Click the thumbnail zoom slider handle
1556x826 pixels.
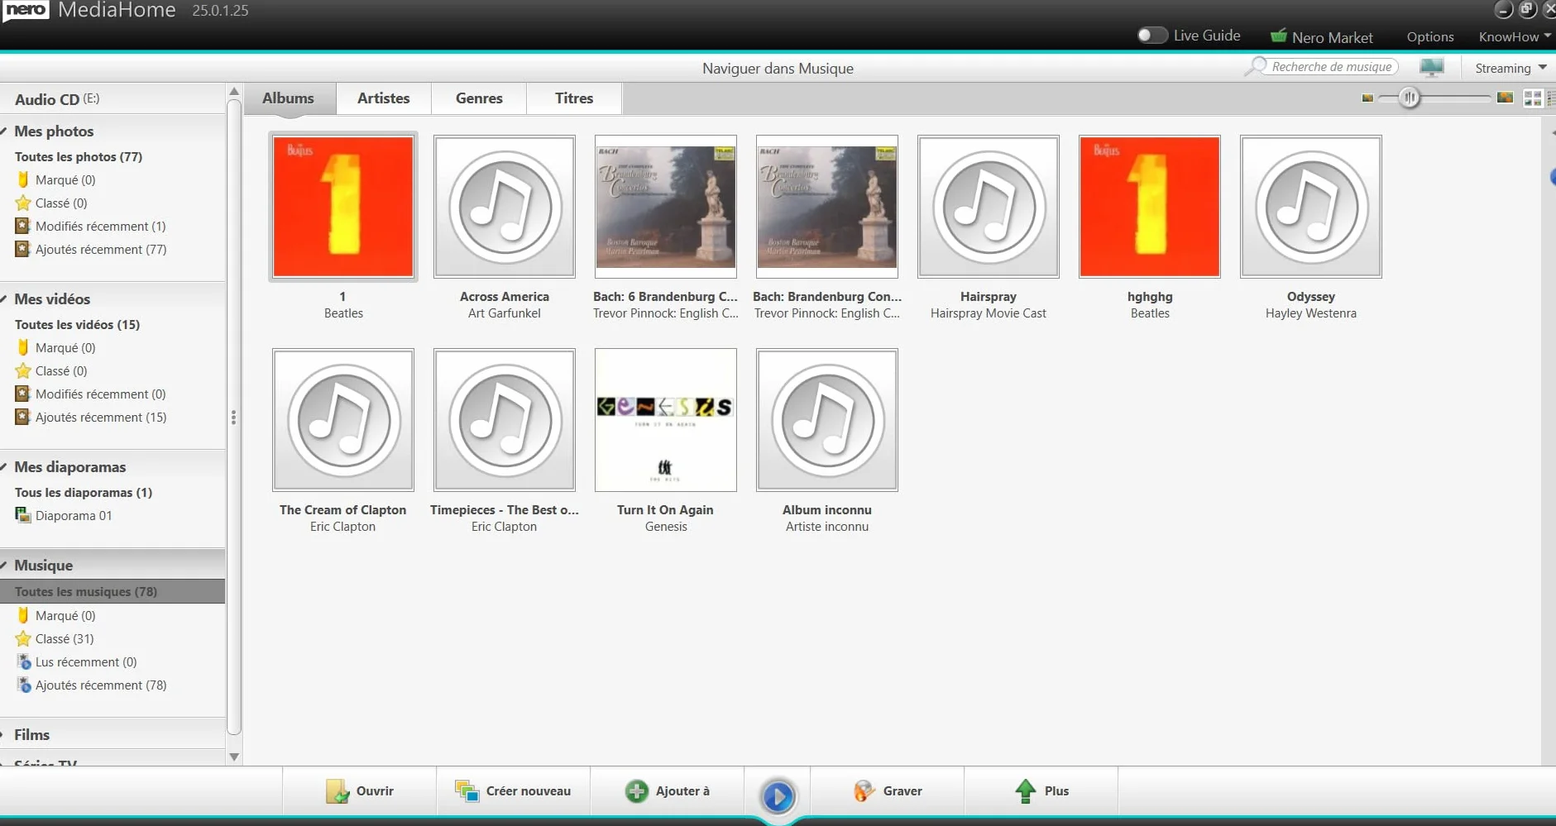click(x=1410, y=98)
